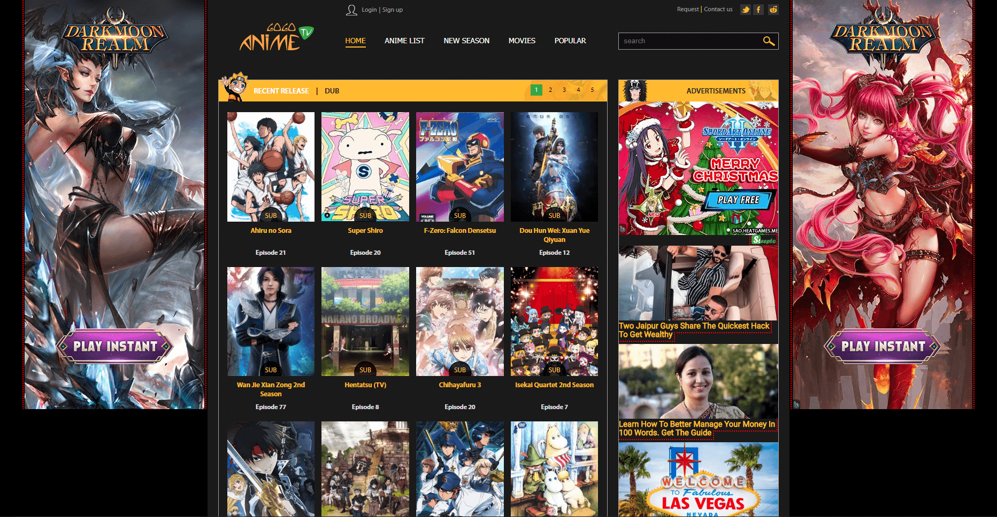Open the Reddit social icon
This screenshot has height=517, width=997.
[x=773, y=9]
